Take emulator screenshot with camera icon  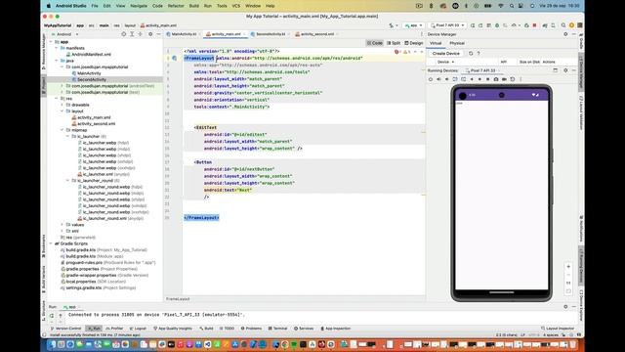click(496, 79)
